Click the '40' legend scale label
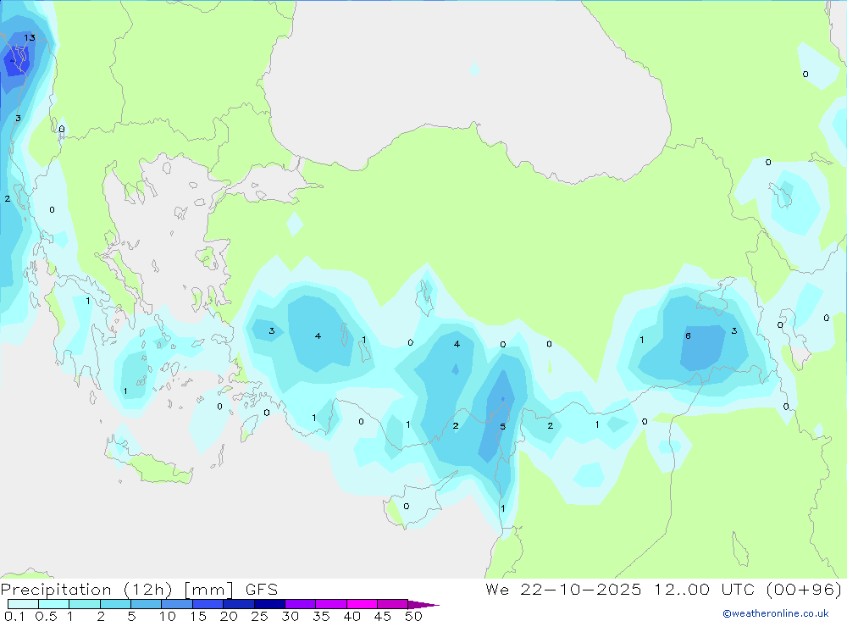The width and height of the screenshot is (847, 621). pyautogui.click(x=352, y=616)
